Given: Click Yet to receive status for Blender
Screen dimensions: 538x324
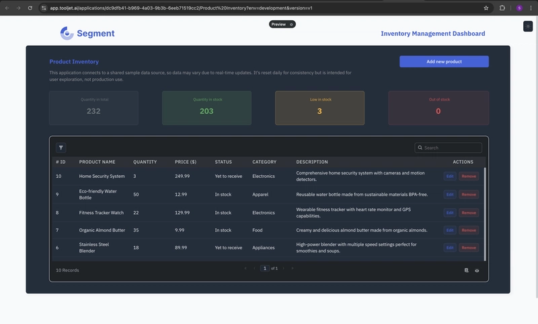Looking at the screenshot, I should coord(229,248).
